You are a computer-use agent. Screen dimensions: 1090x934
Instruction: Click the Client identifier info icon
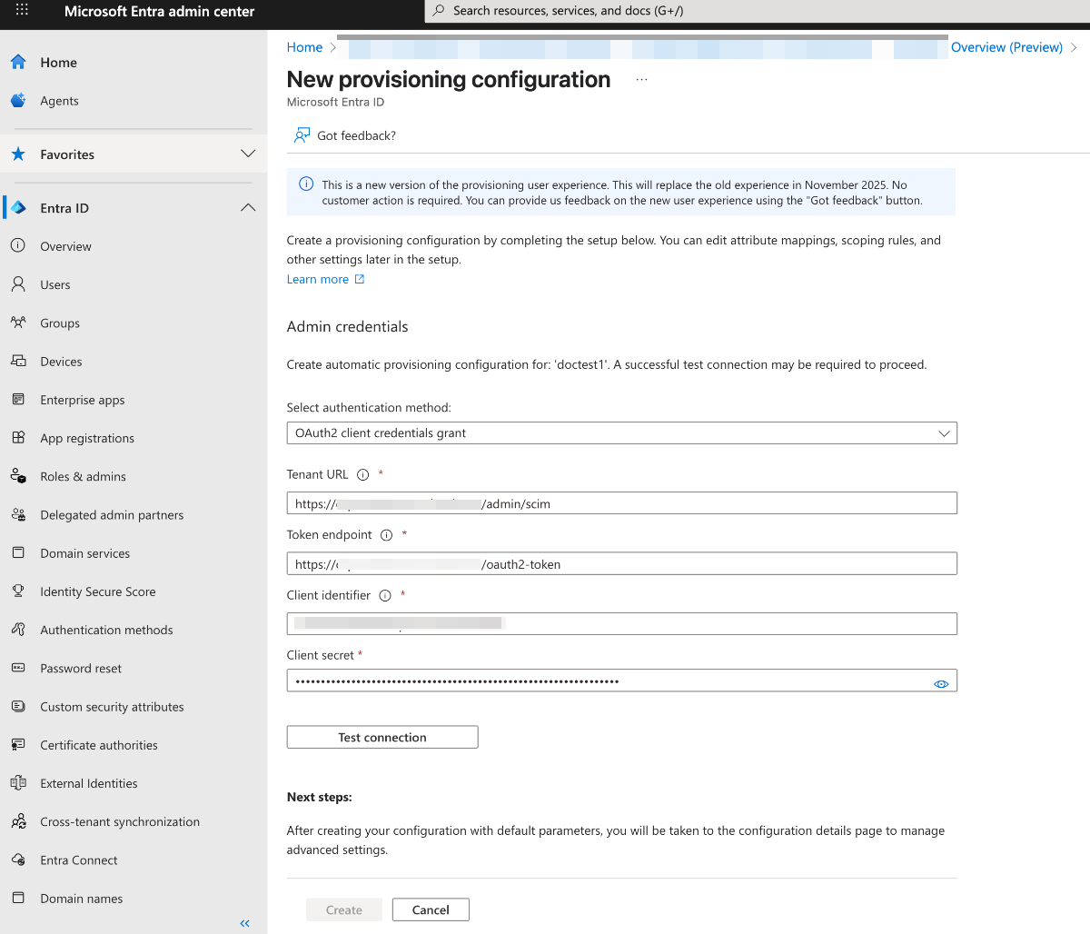tap(385, 596)
